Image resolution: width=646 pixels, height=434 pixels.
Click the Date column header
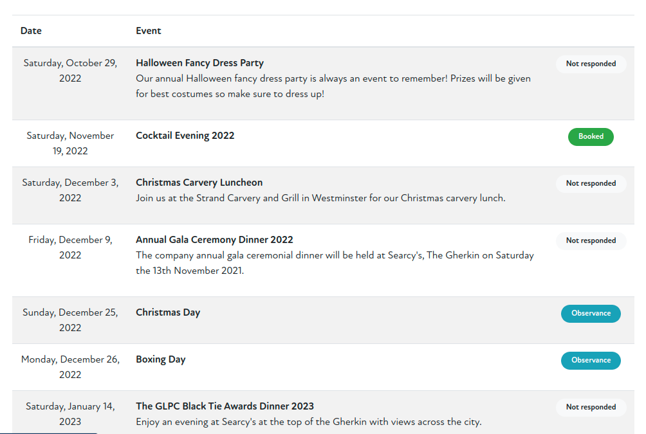pyautogui.click(x=31, y=31)
